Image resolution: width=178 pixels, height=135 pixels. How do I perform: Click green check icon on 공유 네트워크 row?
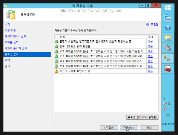click(56, 46)
